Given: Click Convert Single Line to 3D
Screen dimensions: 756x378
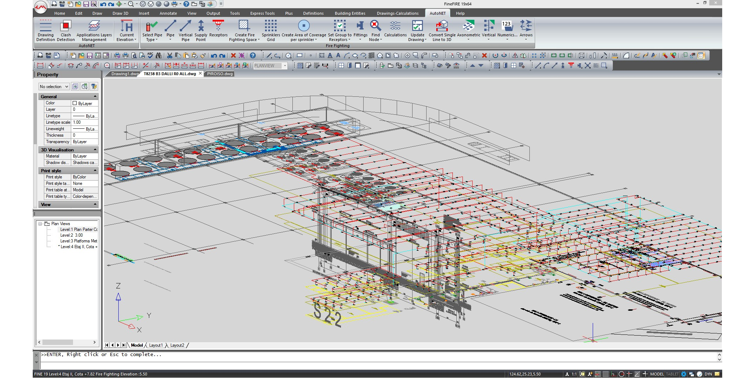Looking at the screenshot, I should tap(442, 31).
